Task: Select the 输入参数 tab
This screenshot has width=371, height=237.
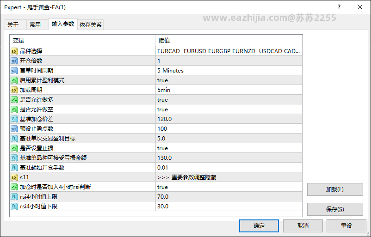Action: tap(63, 24)
